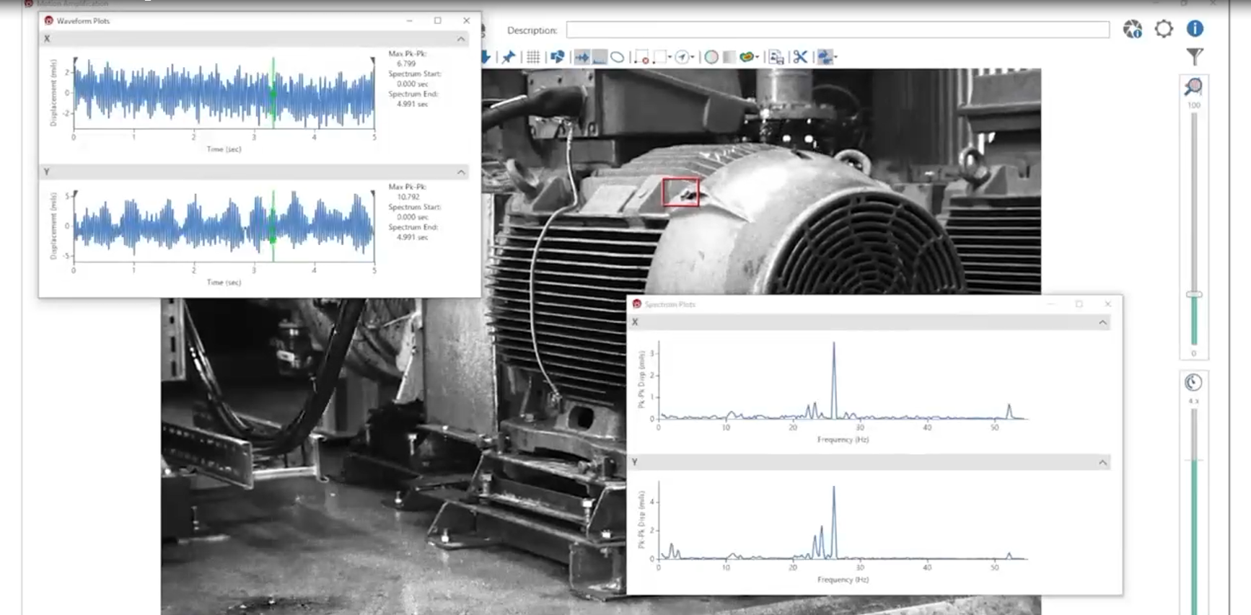Click the blue information button
1251x615 pixels.
click(1195, 29)
